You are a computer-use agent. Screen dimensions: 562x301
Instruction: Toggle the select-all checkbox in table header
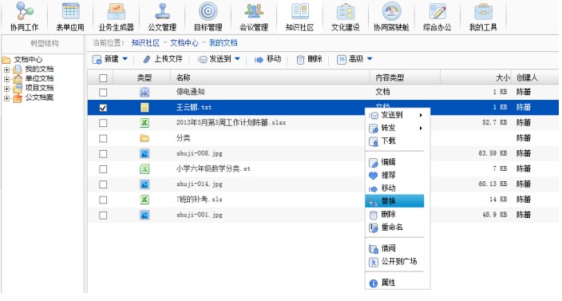coord(103,77)
